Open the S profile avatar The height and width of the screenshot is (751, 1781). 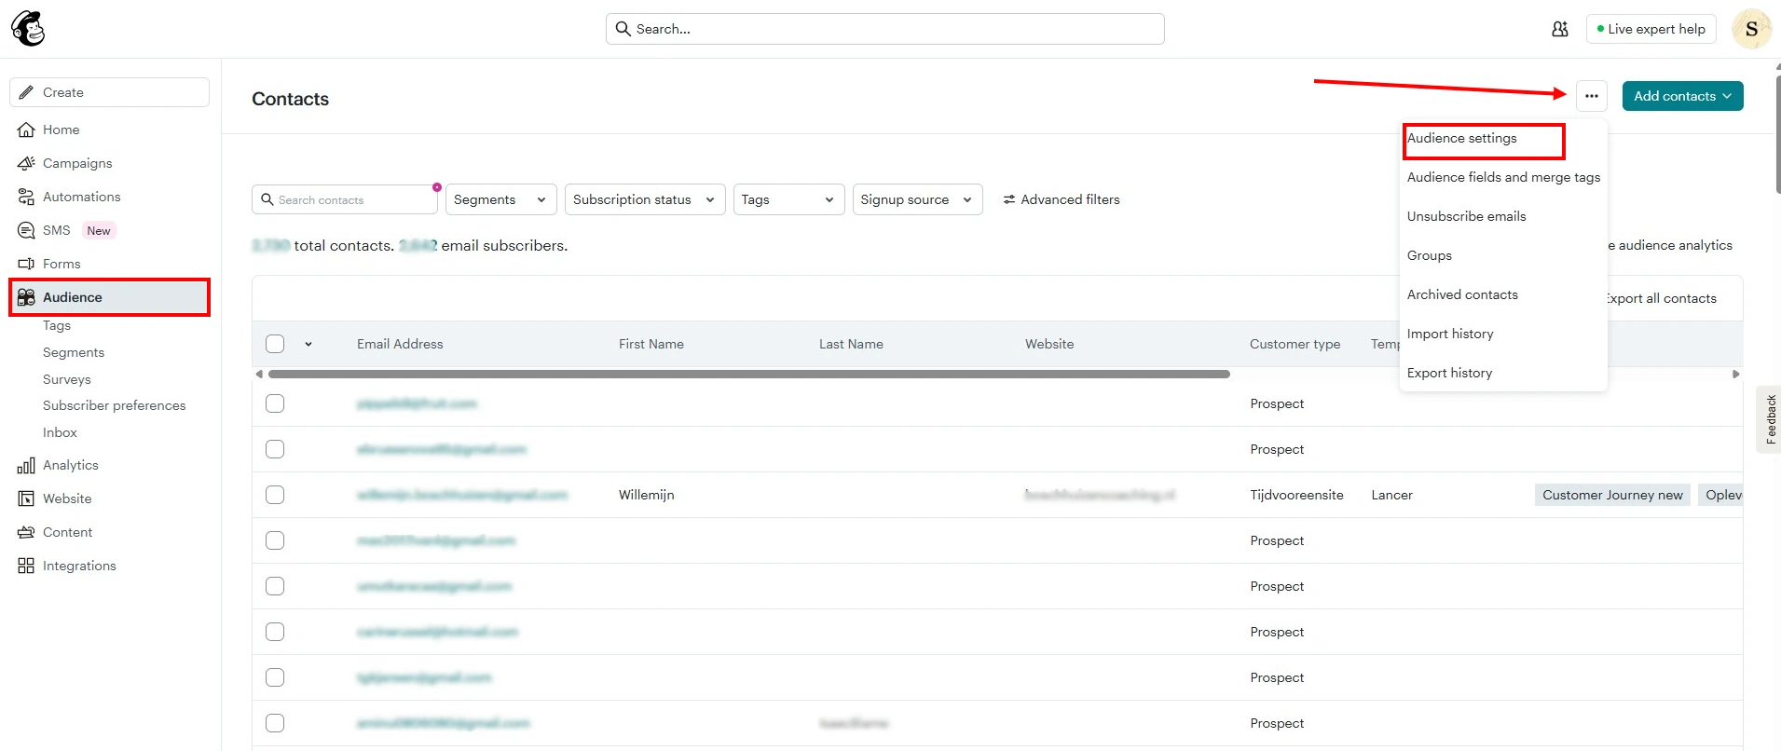tap(1751, 29)
